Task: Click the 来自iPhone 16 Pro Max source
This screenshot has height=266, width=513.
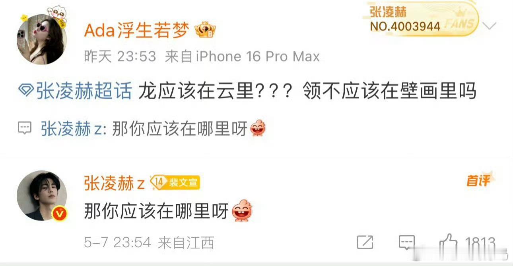Action: click(242, 57)
